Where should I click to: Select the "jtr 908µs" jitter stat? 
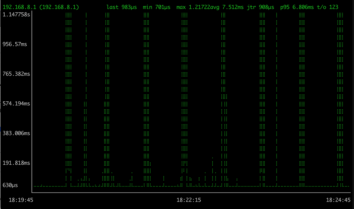tap(260, 7)
